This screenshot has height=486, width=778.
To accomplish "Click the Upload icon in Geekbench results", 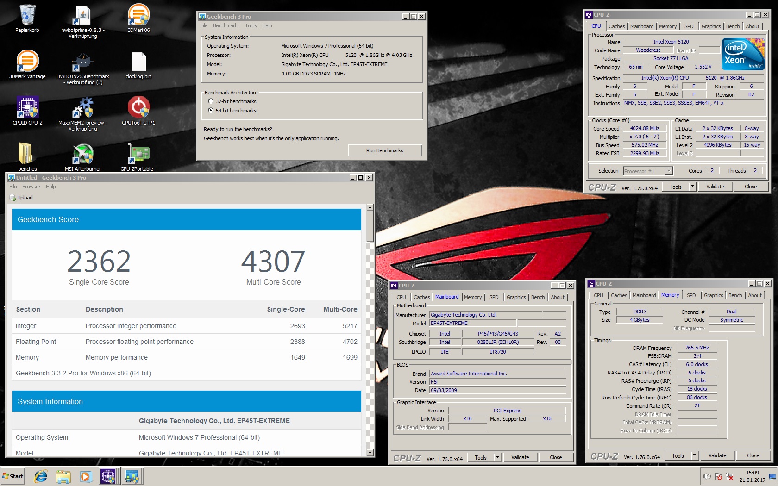I will coord(13,198).
